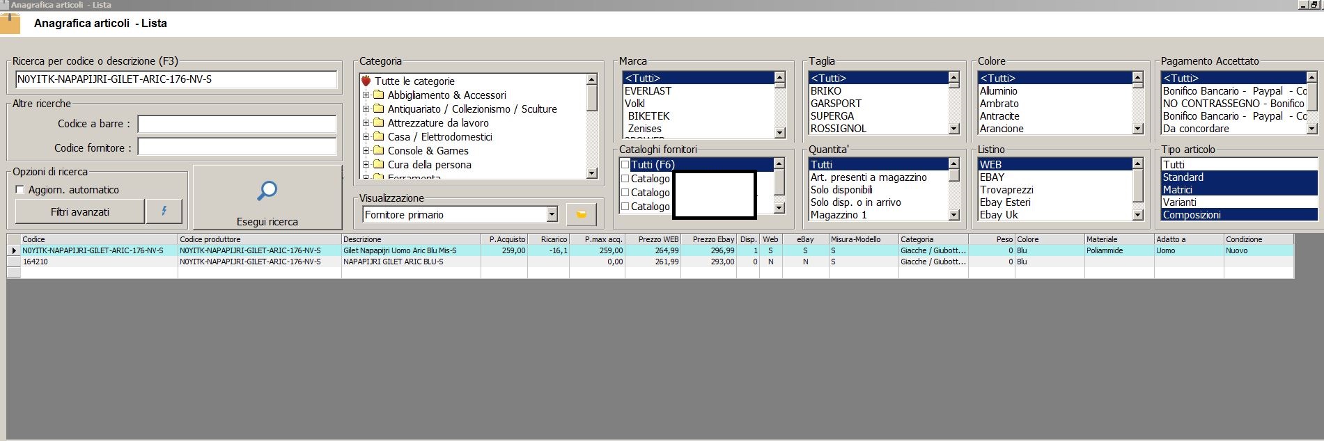Screen dimensions: 1324x441
Task: Click the Codice a barre field
Action: [237, 124]
